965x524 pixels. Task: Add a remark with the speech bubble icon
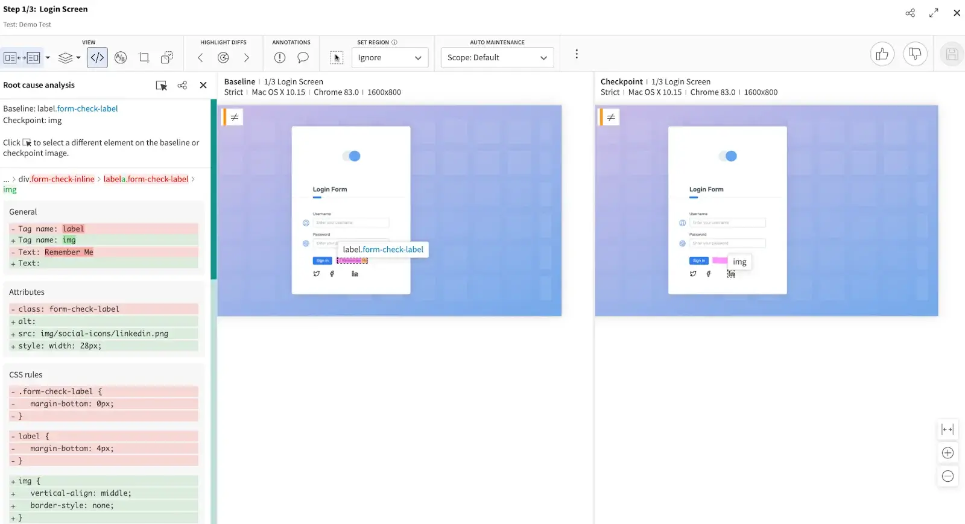303,58
